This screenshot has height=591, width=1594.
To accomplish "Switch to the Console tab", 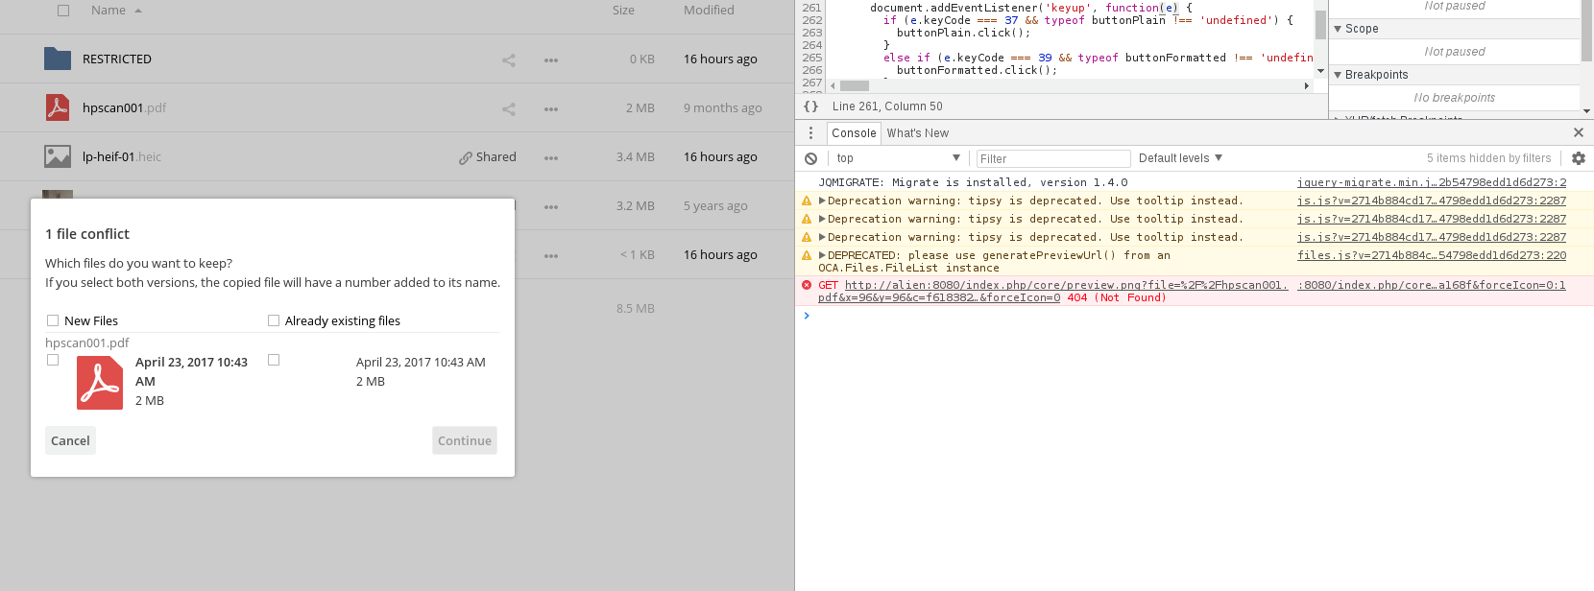I will (854, 133).
